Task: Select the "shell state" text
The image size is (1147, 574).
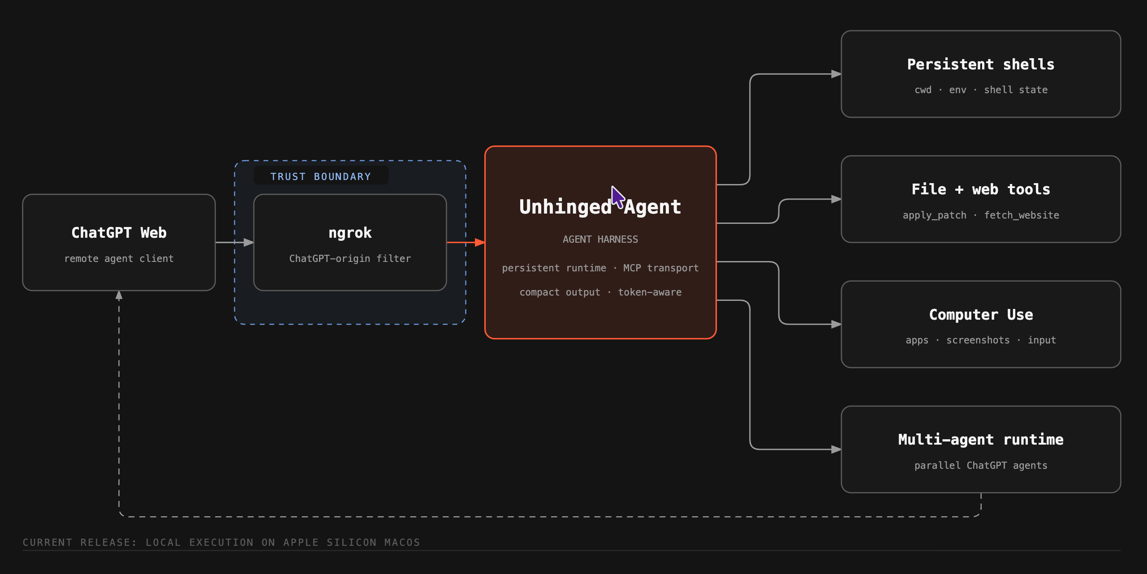Action: pyautogui.click(x=1016, y=90)
